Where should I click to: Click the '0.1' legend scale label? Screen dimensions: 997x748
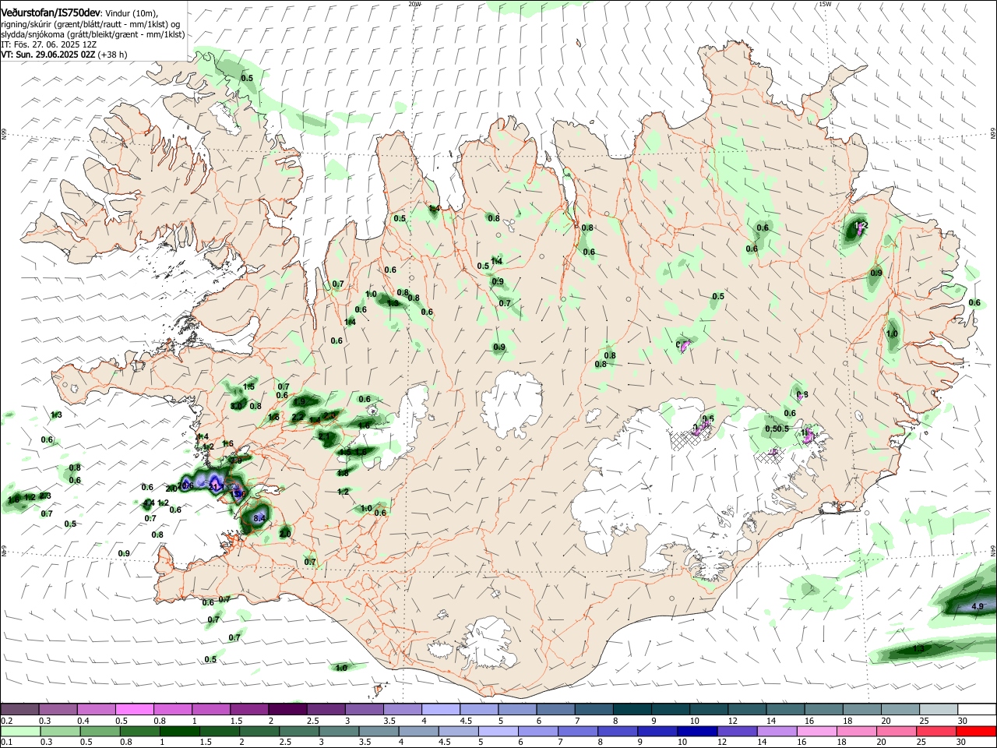(6, 743)
